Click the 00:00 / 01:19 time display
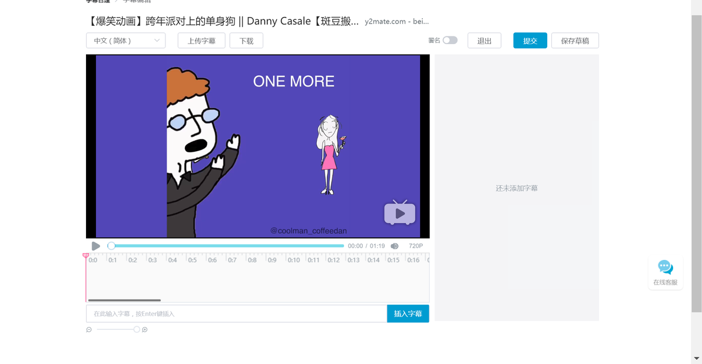 [366, 246]
